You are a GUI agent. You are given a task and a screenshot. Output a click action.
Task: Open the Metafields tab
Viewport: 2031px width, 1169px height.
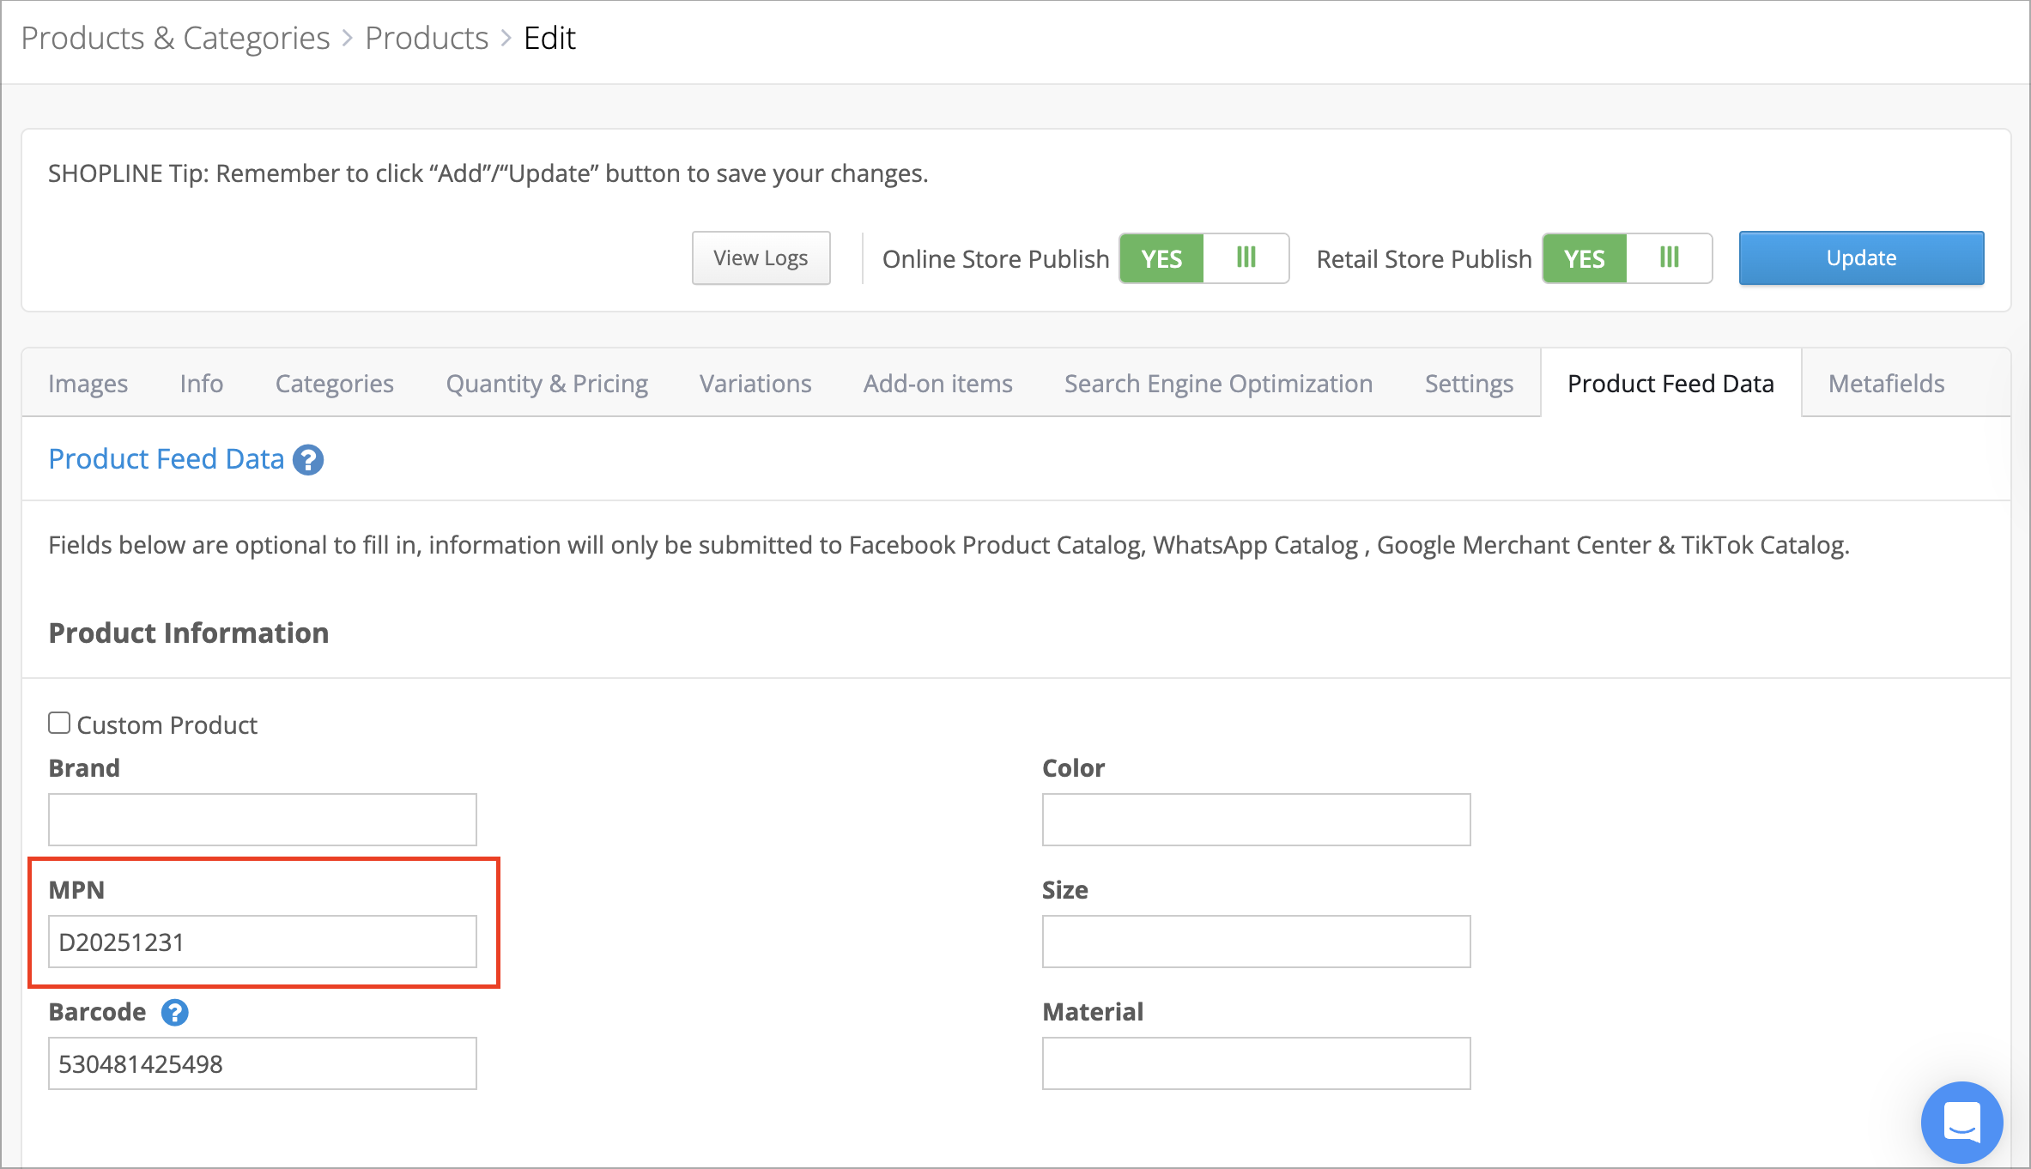(x=1886, y=384)
